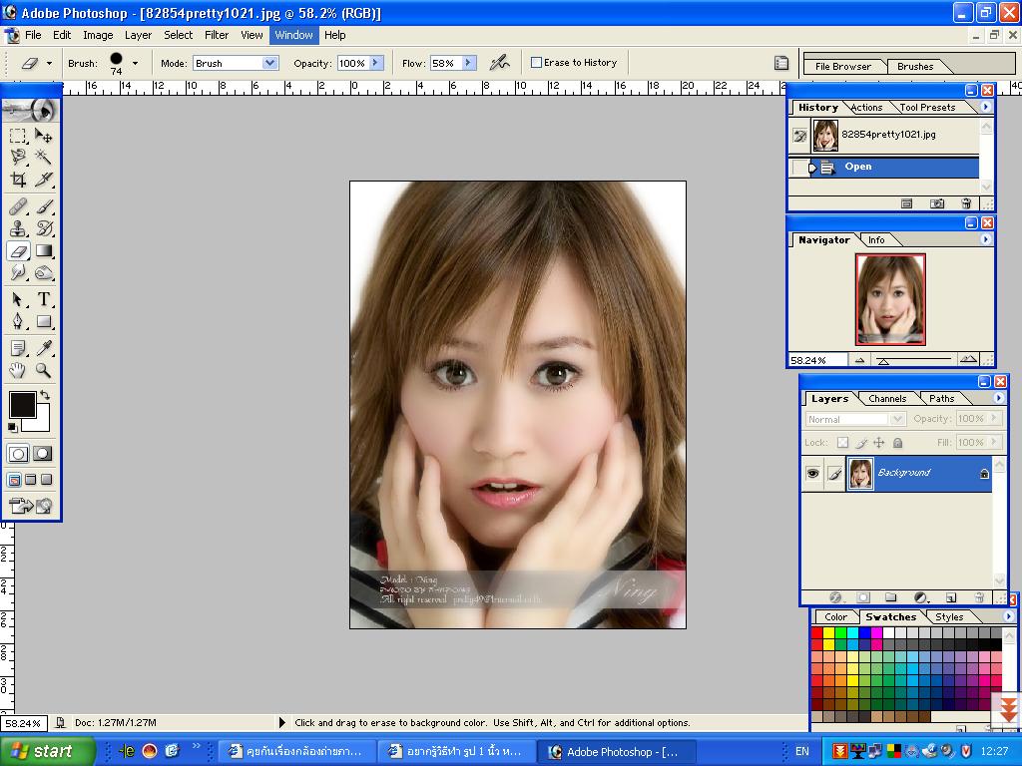Select the Zoom tool

tap(44, 370)
